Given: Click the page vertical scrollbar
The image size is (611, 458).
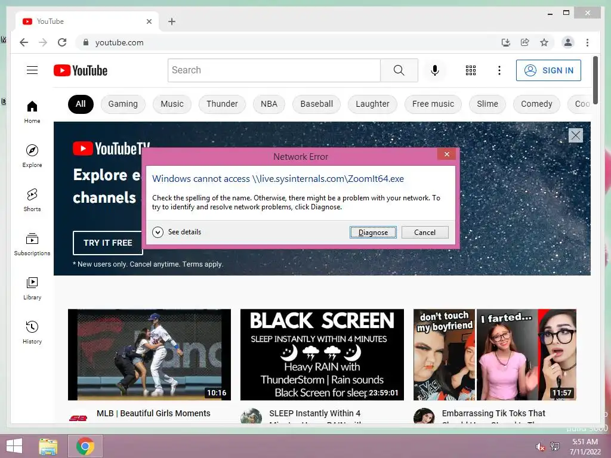Looking at the screenshot, I should [595, 81].
